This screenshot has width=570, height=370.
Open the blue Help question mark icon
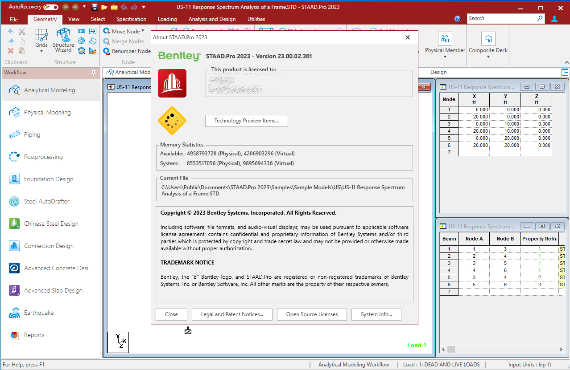458,19
